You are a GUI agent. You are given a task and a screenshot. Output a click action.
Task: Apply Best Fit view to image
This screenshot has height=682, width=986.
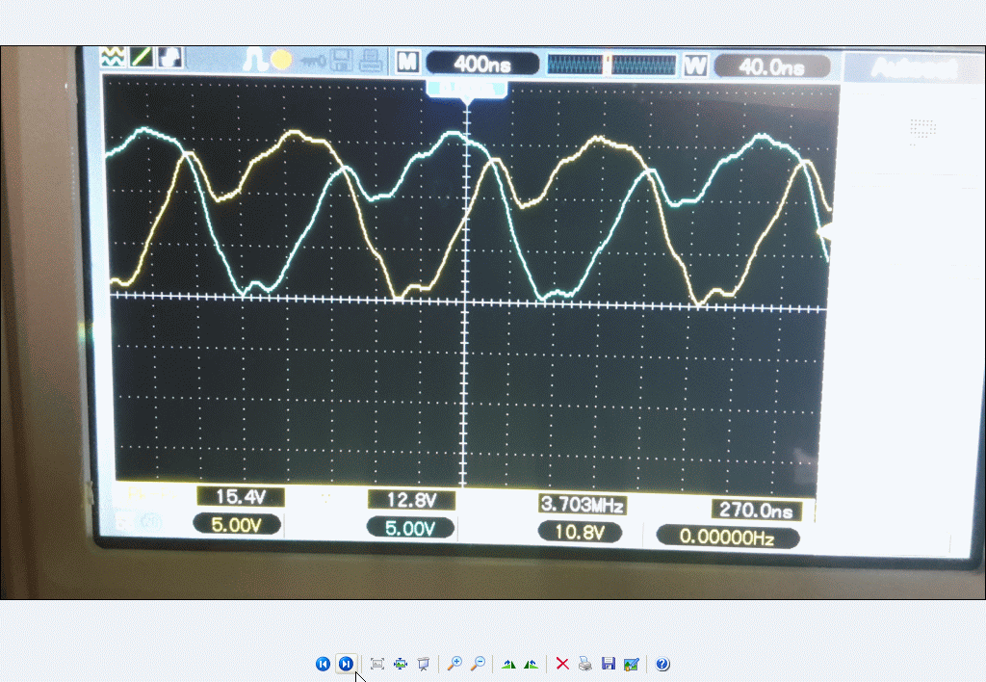pos(377,664)
